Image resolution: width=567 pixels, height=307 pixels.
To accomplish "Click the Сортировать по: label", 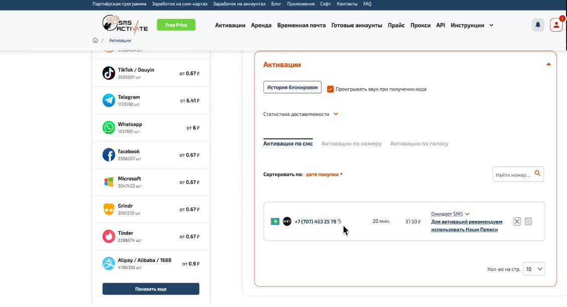I will pyautogui.click(x=283, y=174).
